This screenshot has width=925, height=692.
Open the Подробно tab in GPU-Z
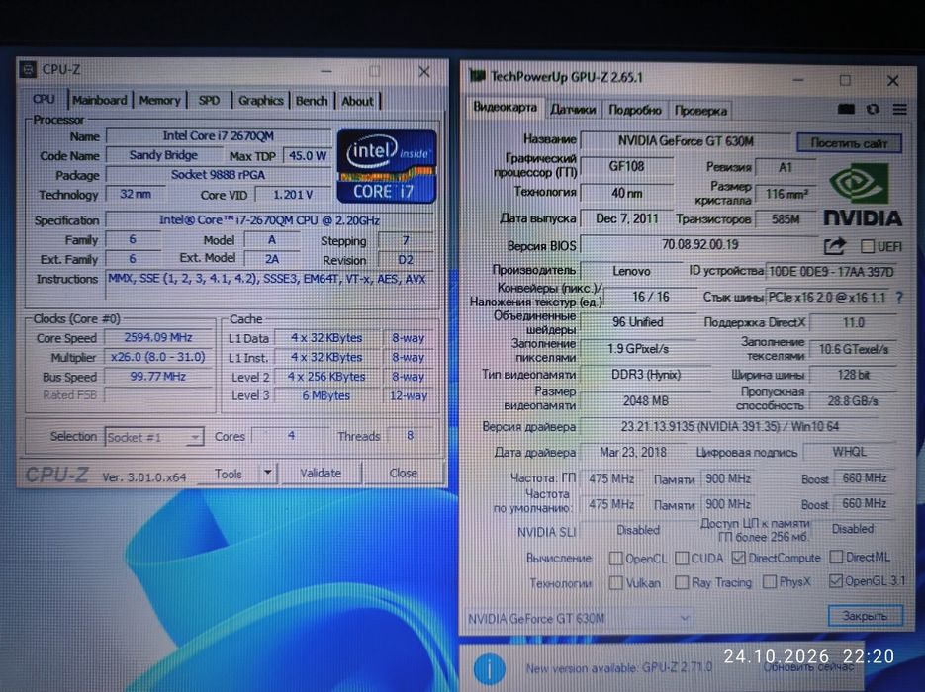click(x=635, y=110)
